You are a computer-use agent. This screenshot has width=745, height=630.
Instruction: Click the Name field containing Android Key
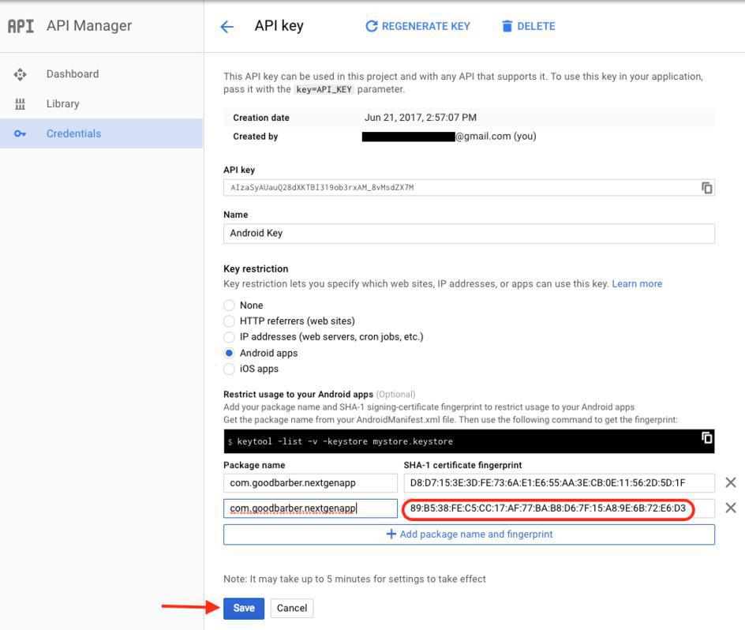click(469, 233)
